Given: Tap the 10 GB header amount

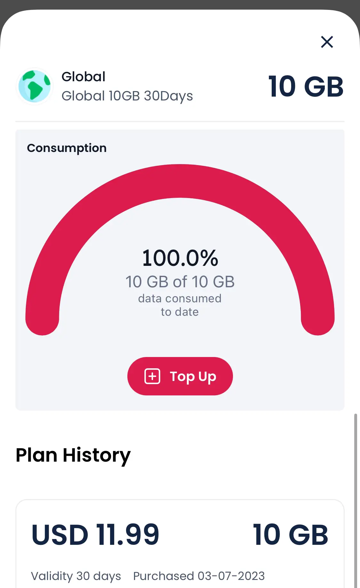Looking at the screenshot, I should tap(306, 86).
